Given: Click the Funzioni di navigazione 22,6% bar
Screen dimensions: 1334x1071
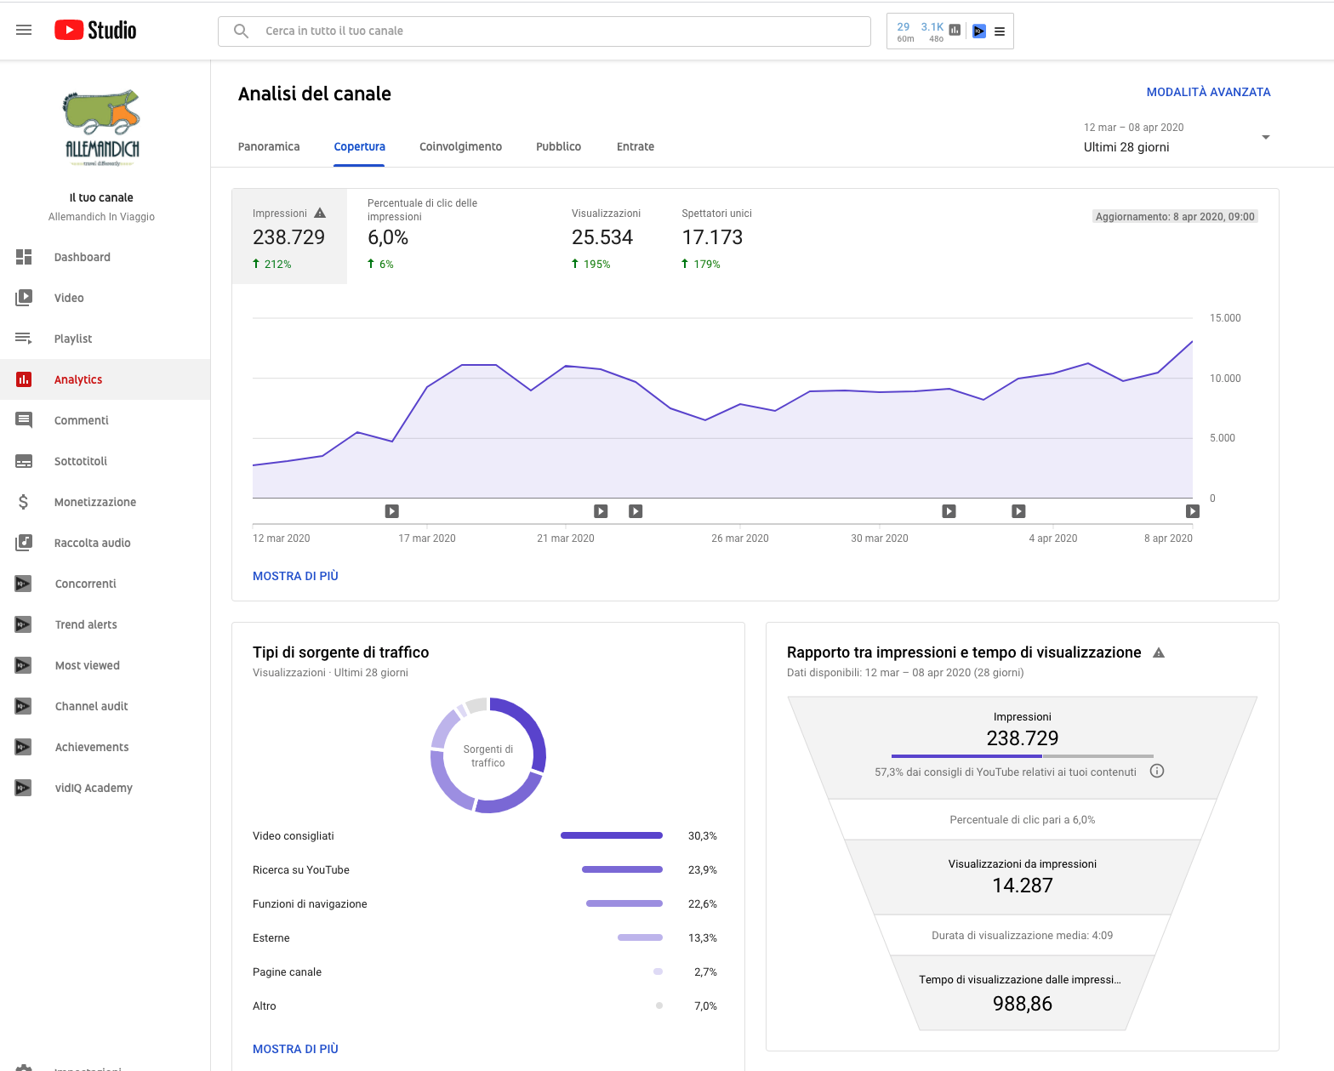Looking at the screenshot, I should pos(624,903).
